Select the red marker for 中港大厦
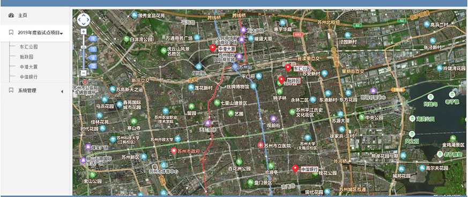 pos(213,48)
